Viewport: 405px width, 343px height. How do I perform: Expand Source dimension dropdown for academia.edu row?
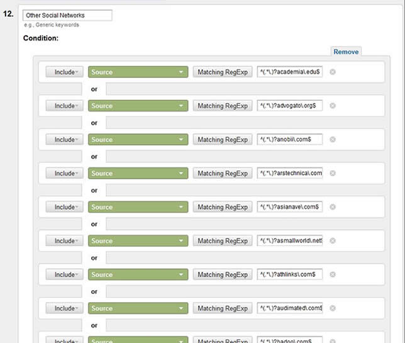138,72
